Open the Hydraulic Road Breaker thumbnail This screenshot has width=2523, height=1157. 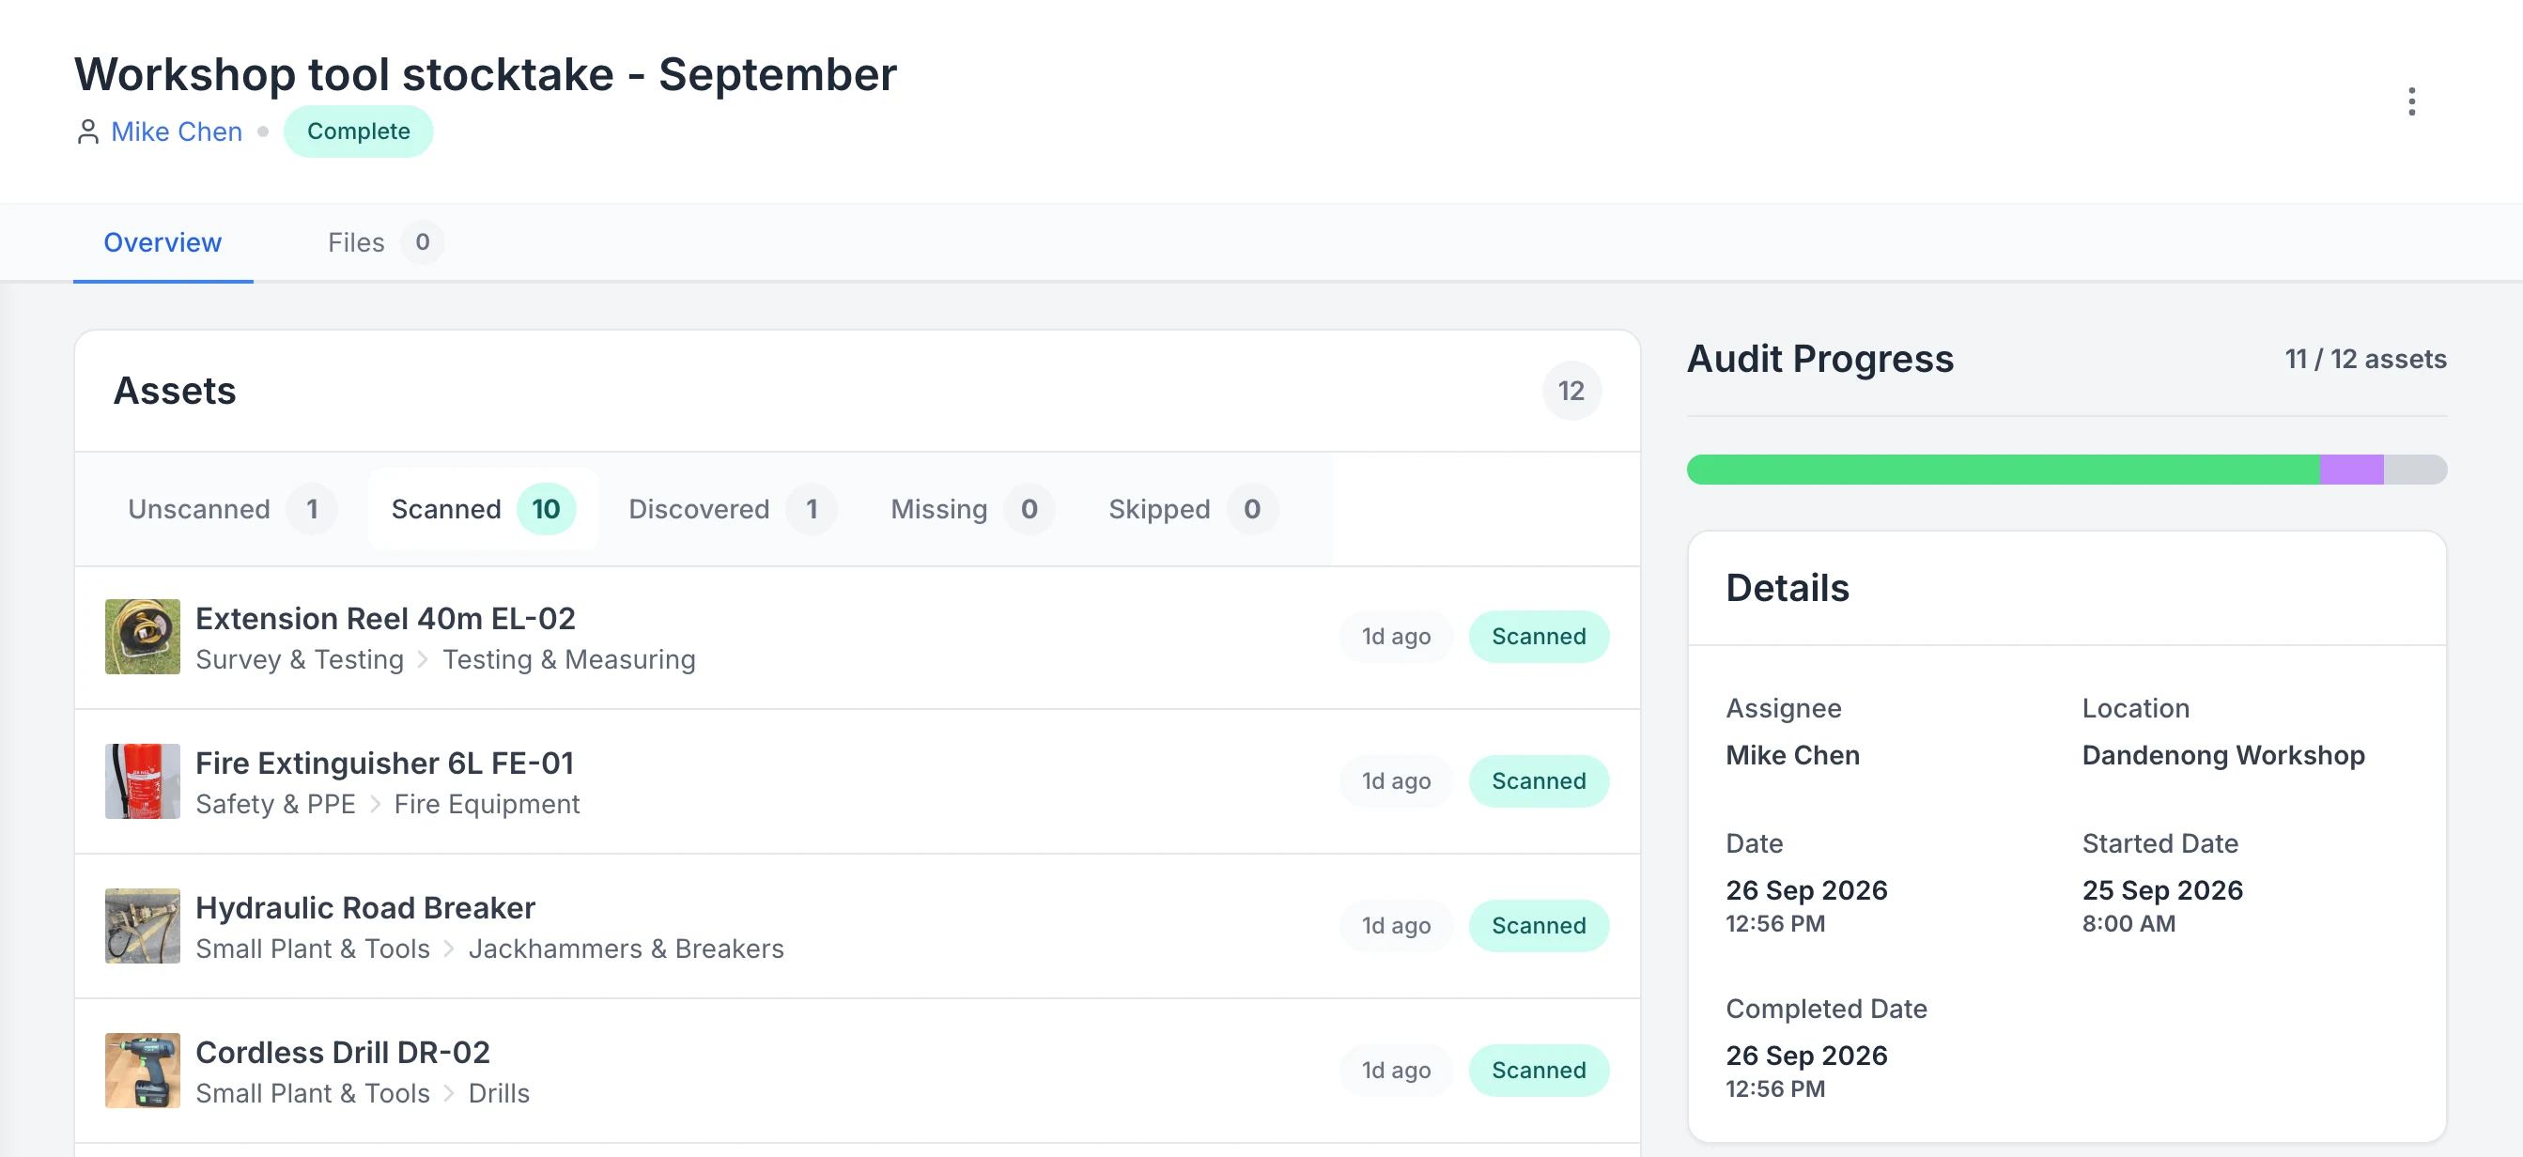click(143, 926)
